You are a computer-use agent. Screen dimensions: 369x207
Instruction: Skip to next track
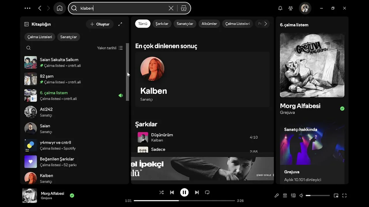(197, 192)
